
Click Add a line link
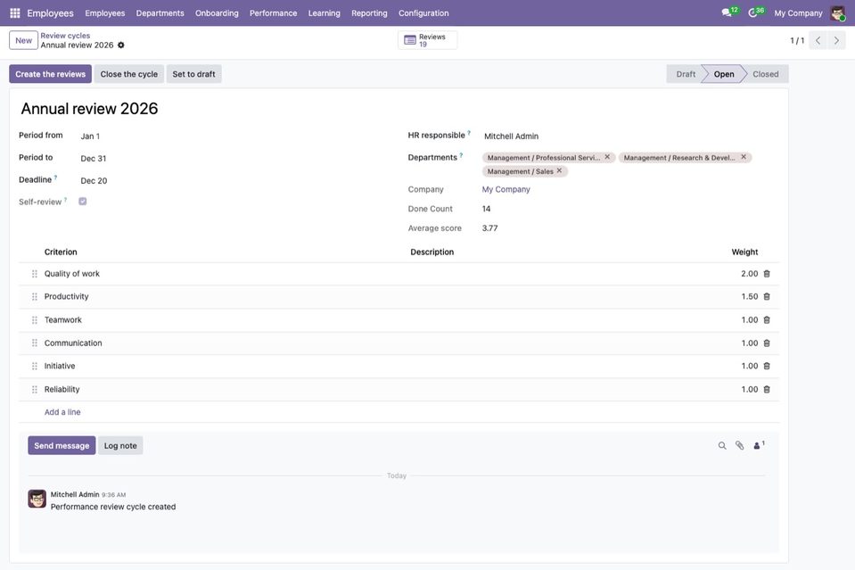click(x=62, y=412)
